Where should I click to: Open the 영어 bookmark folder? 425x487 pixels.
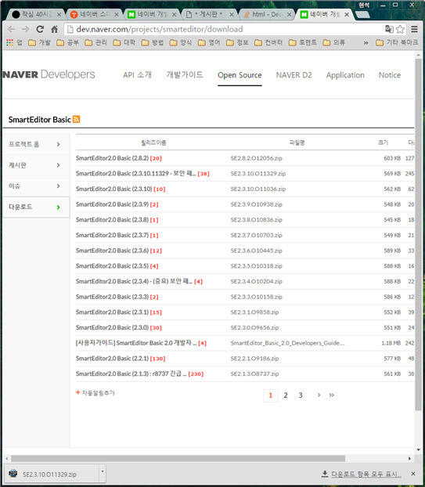click(x=209, y=42)
